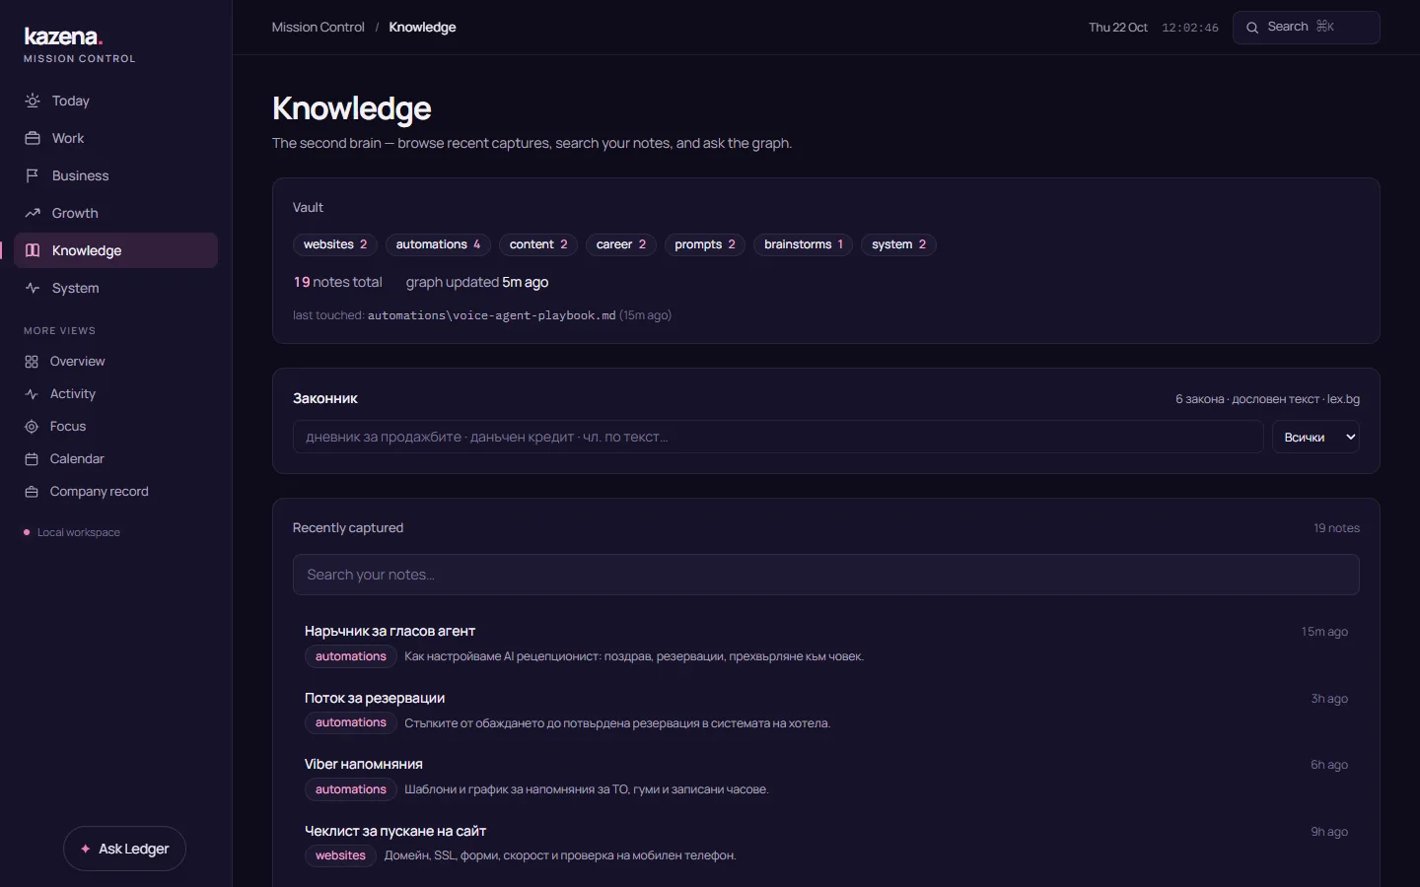Click the Search your notes field
This screenshot has width=1420, height=887.
(x=826, y=575)
